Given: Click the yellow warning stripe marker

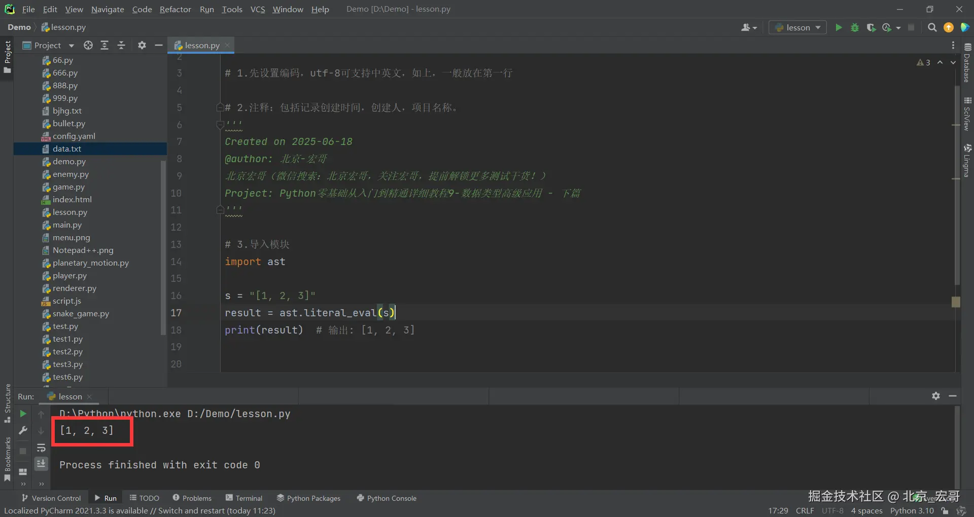Looking at the screenshot, I should 956,302.
